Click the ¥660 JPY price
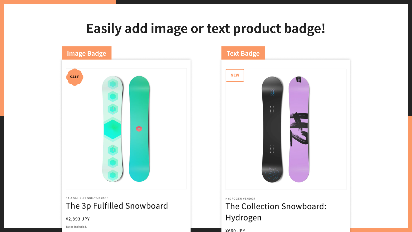This screenshot has height=232, width=412. pos(235,230)
